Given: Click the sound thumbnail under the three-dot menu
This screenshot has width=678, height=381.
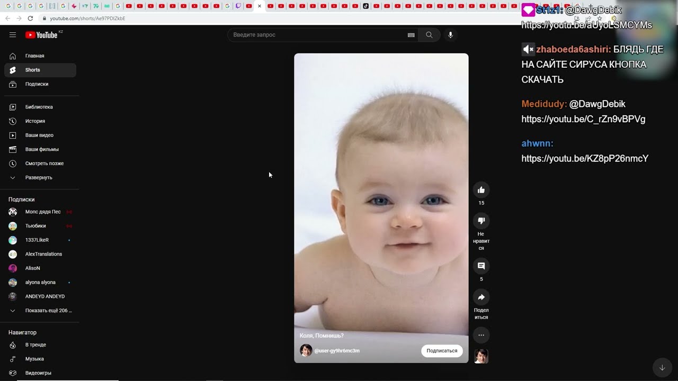Looking at the screenshot, I should click(x=481, y=356).
